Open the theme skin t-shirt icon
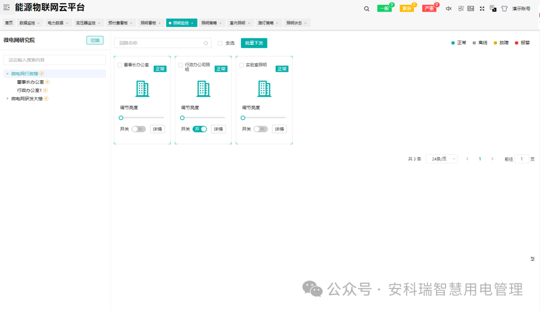The width and height of the screenshot is (540, 311). click(x=504, y=8)
